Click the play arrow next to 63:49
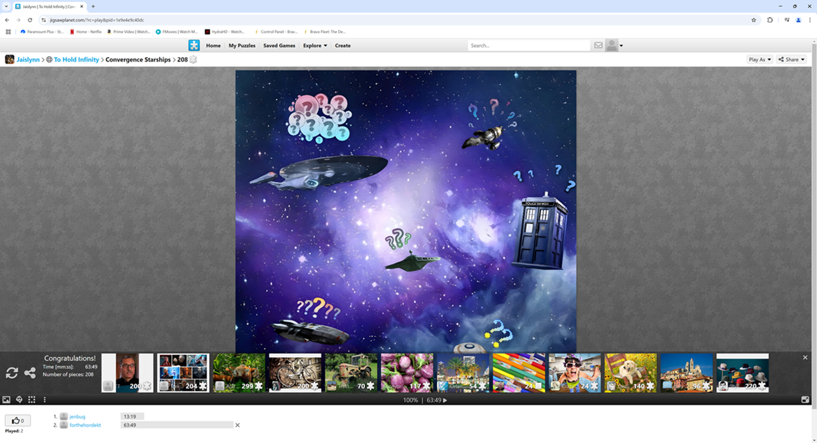817x443 pixels. [445, 401]
